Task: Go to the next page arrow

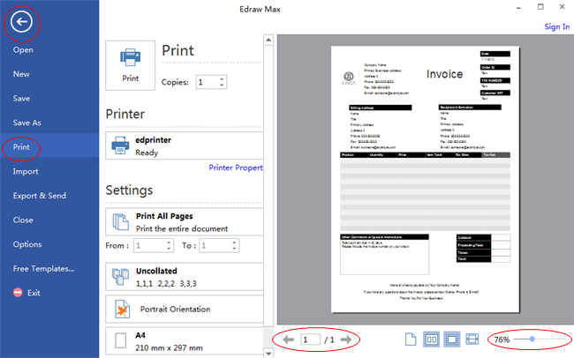Action: click(345, 339)
